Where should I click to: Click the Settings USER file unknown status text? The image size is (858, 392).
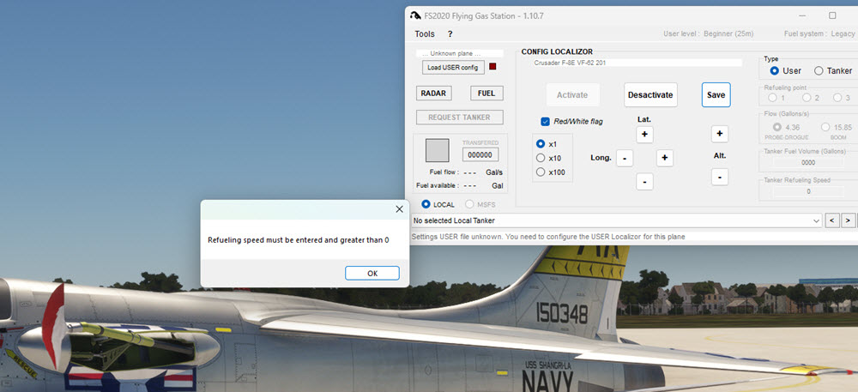548,238
